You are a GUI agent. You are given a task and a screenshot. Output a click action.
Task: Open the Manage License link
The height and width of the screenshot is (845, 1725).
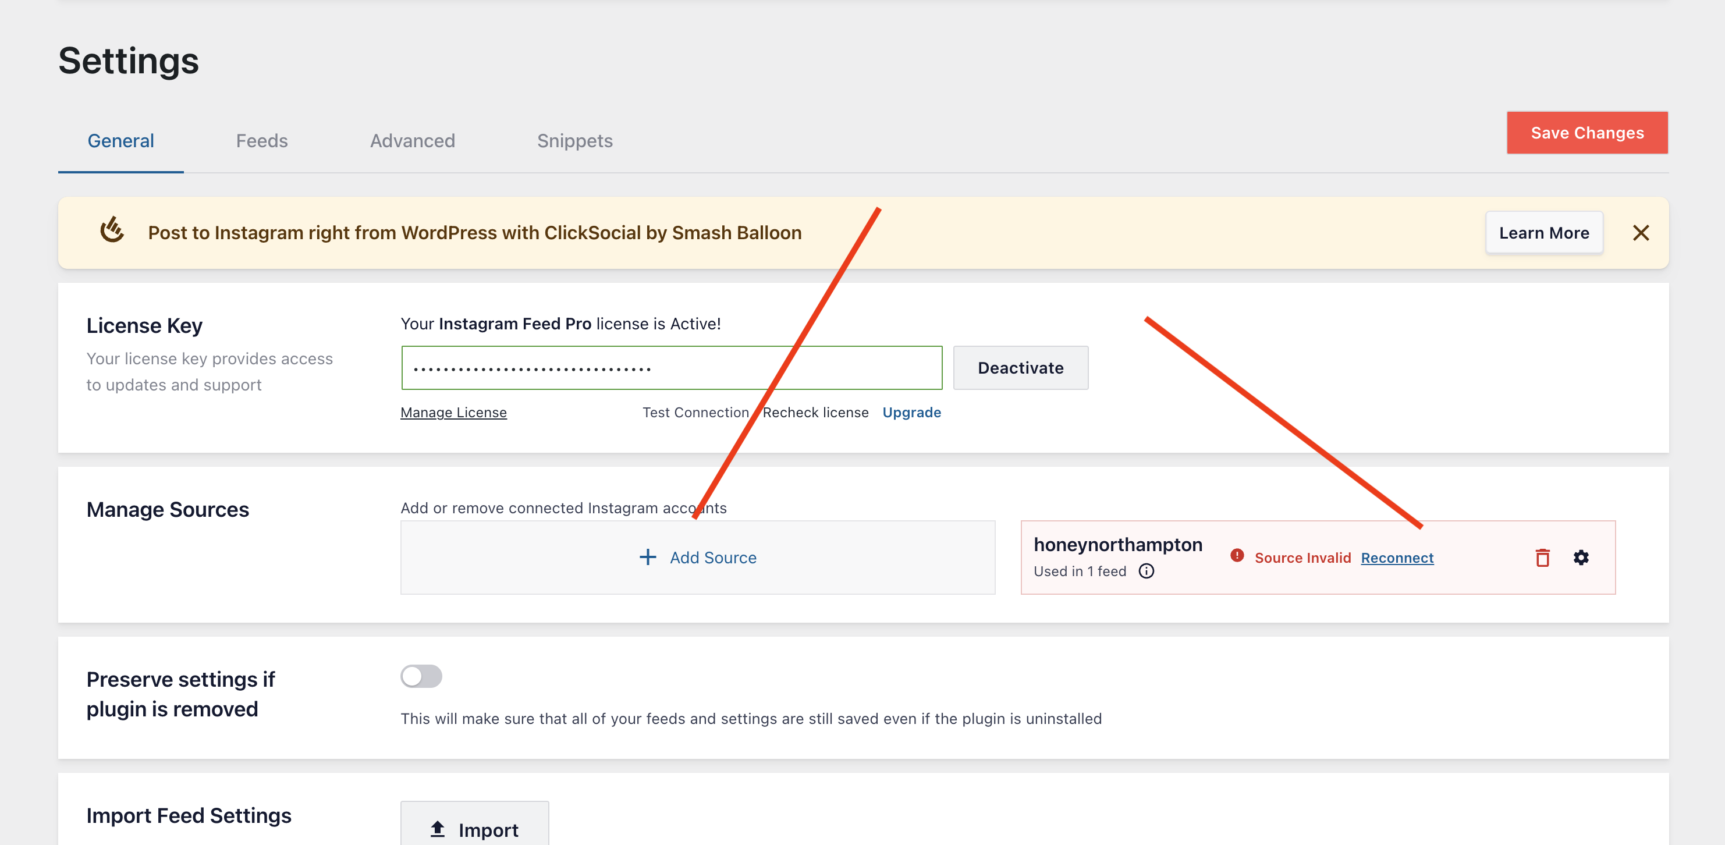[453, 413]
